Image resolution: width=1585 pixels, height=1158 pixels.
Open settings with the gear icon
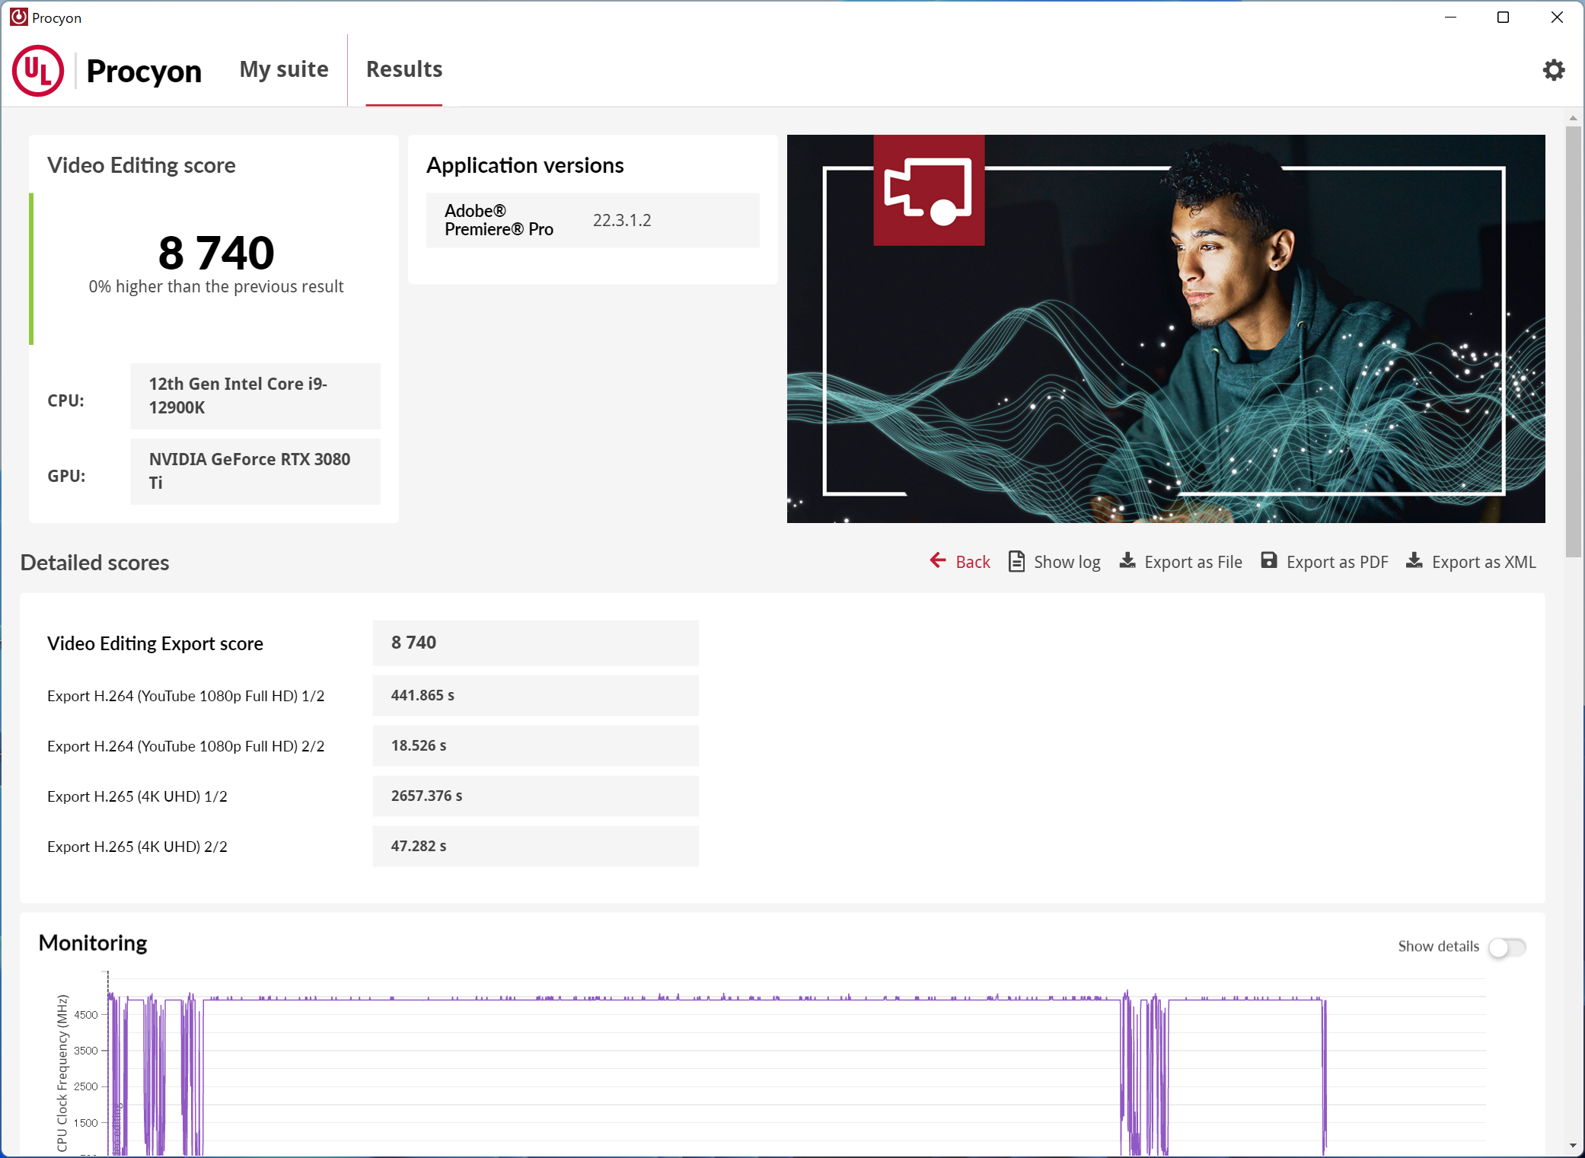1553,70
